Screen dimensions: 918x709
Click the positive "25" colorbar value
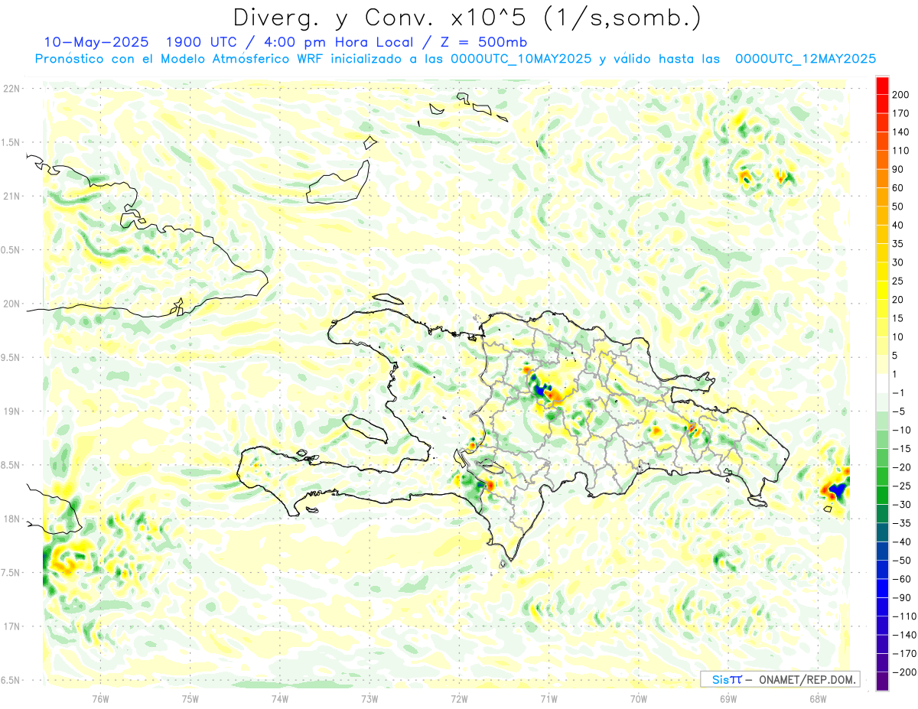(898, 281)
